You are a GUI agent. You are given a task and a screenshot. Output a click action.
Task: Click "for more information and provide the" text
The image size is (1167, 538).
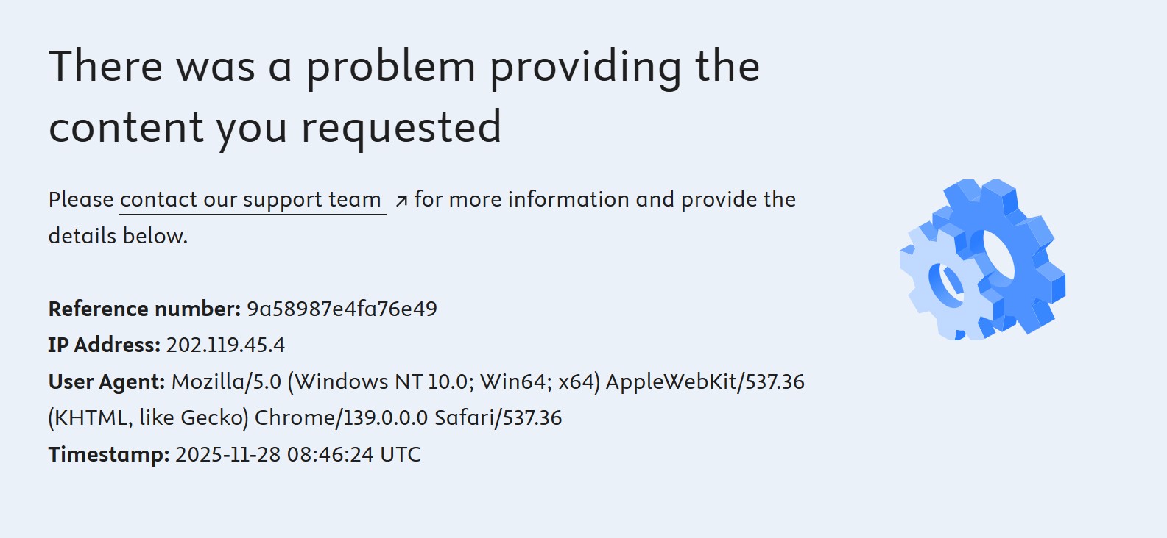(604, 200)
